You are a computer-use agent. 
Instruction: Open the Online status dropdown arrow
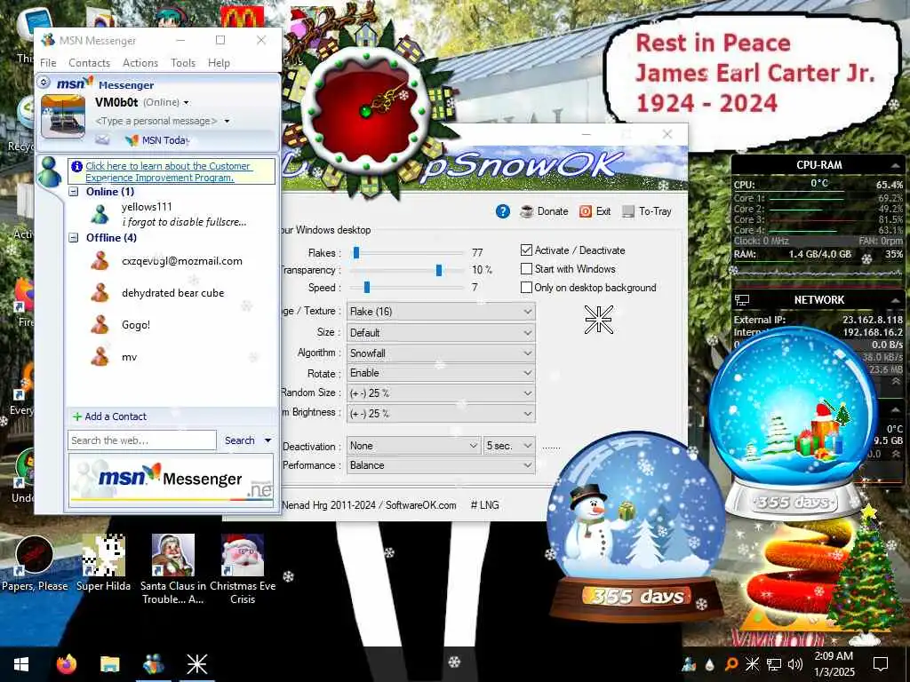pyautogui.click(x=187, y=103)
